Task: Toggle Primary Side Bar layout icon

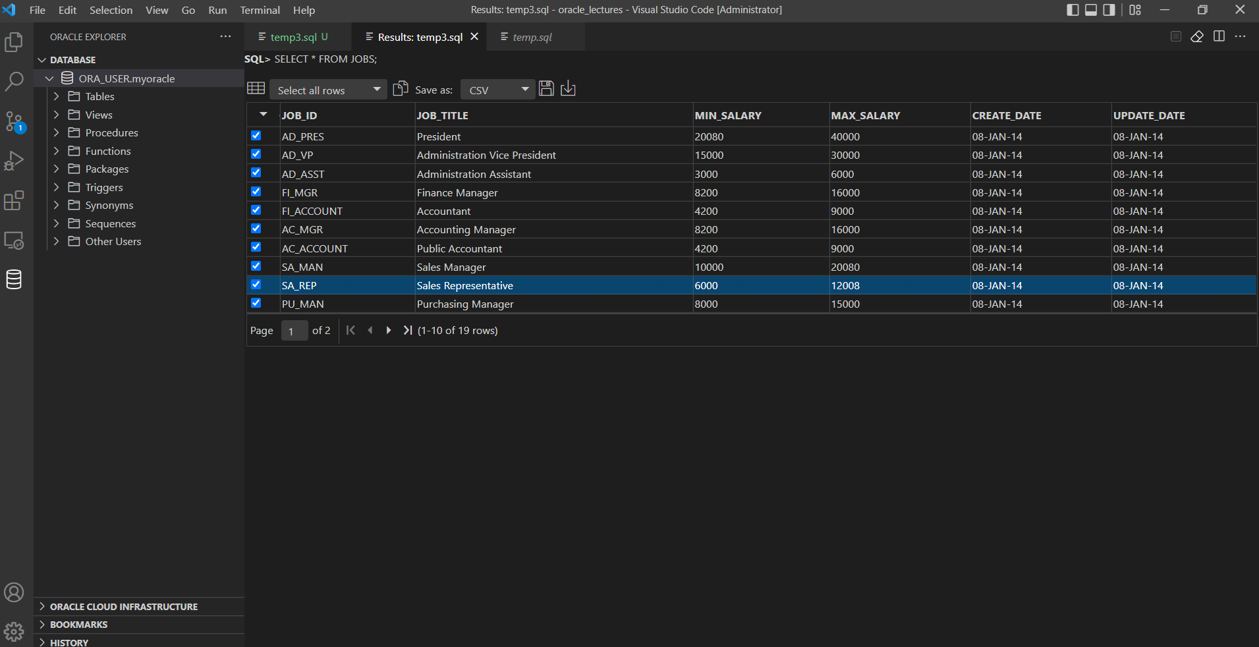Action: (x=1073, y=10)
